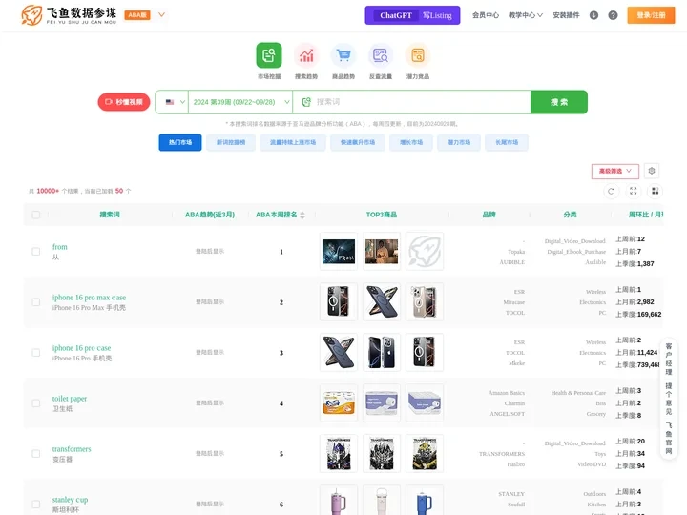Check the 'stanley cup' row checkbox

[x=36, y=505]
